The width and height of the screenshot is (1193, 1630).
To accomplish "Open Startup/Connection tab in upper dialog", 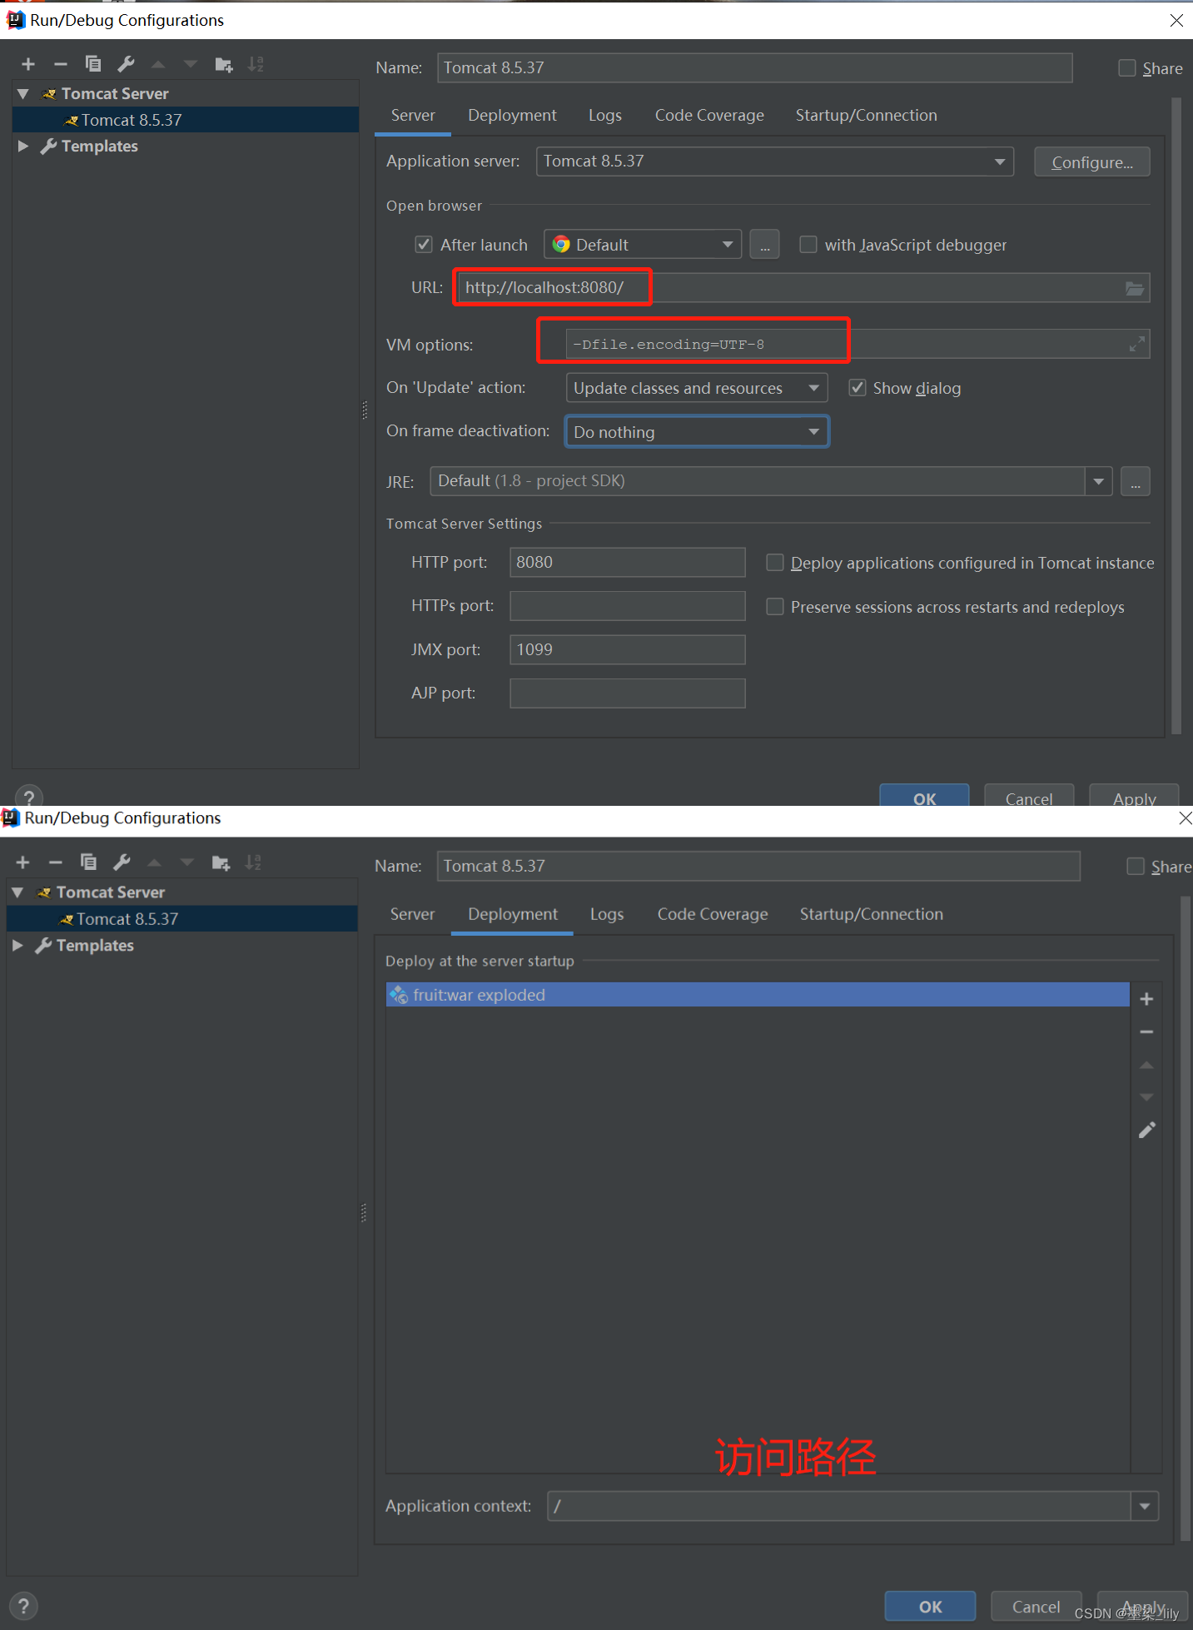I will 866,115.
